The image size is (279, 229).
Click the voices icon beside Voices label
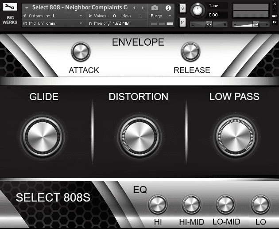tap(90, 16)
